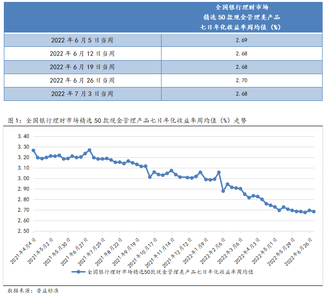
Task: Select the table row for 2022年6月12日当周
Action: 162,54
